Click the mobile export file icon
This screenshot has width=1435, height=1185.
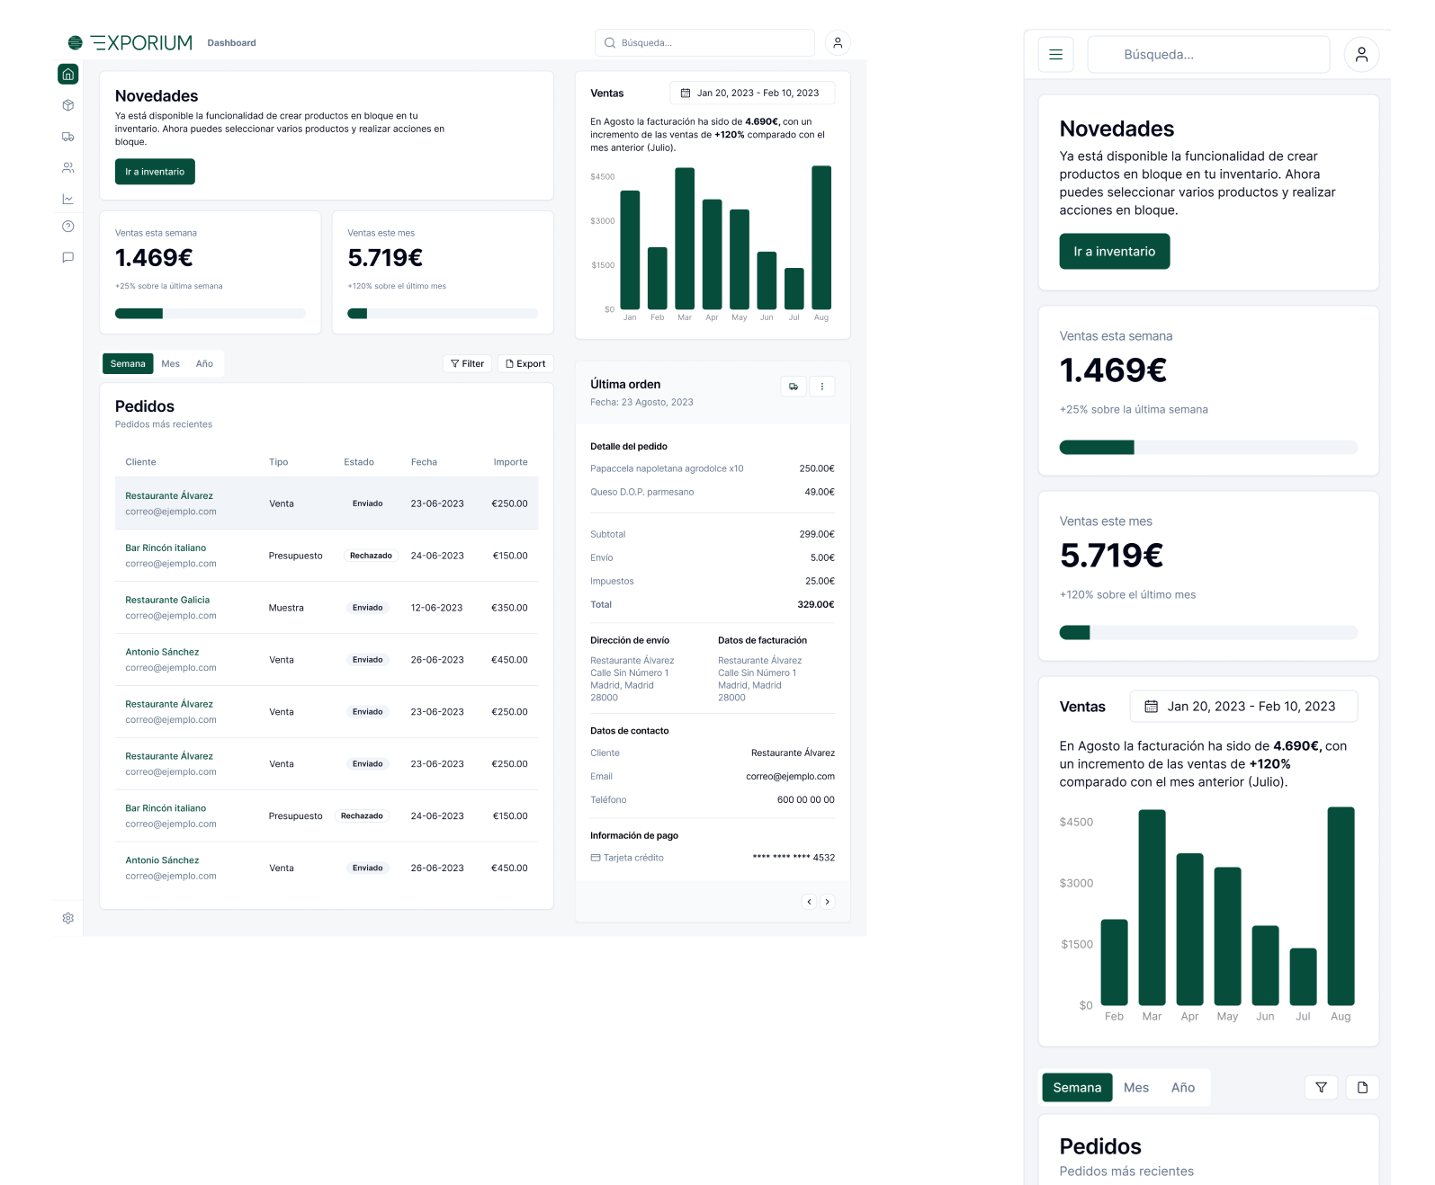click(1363, 1088)
